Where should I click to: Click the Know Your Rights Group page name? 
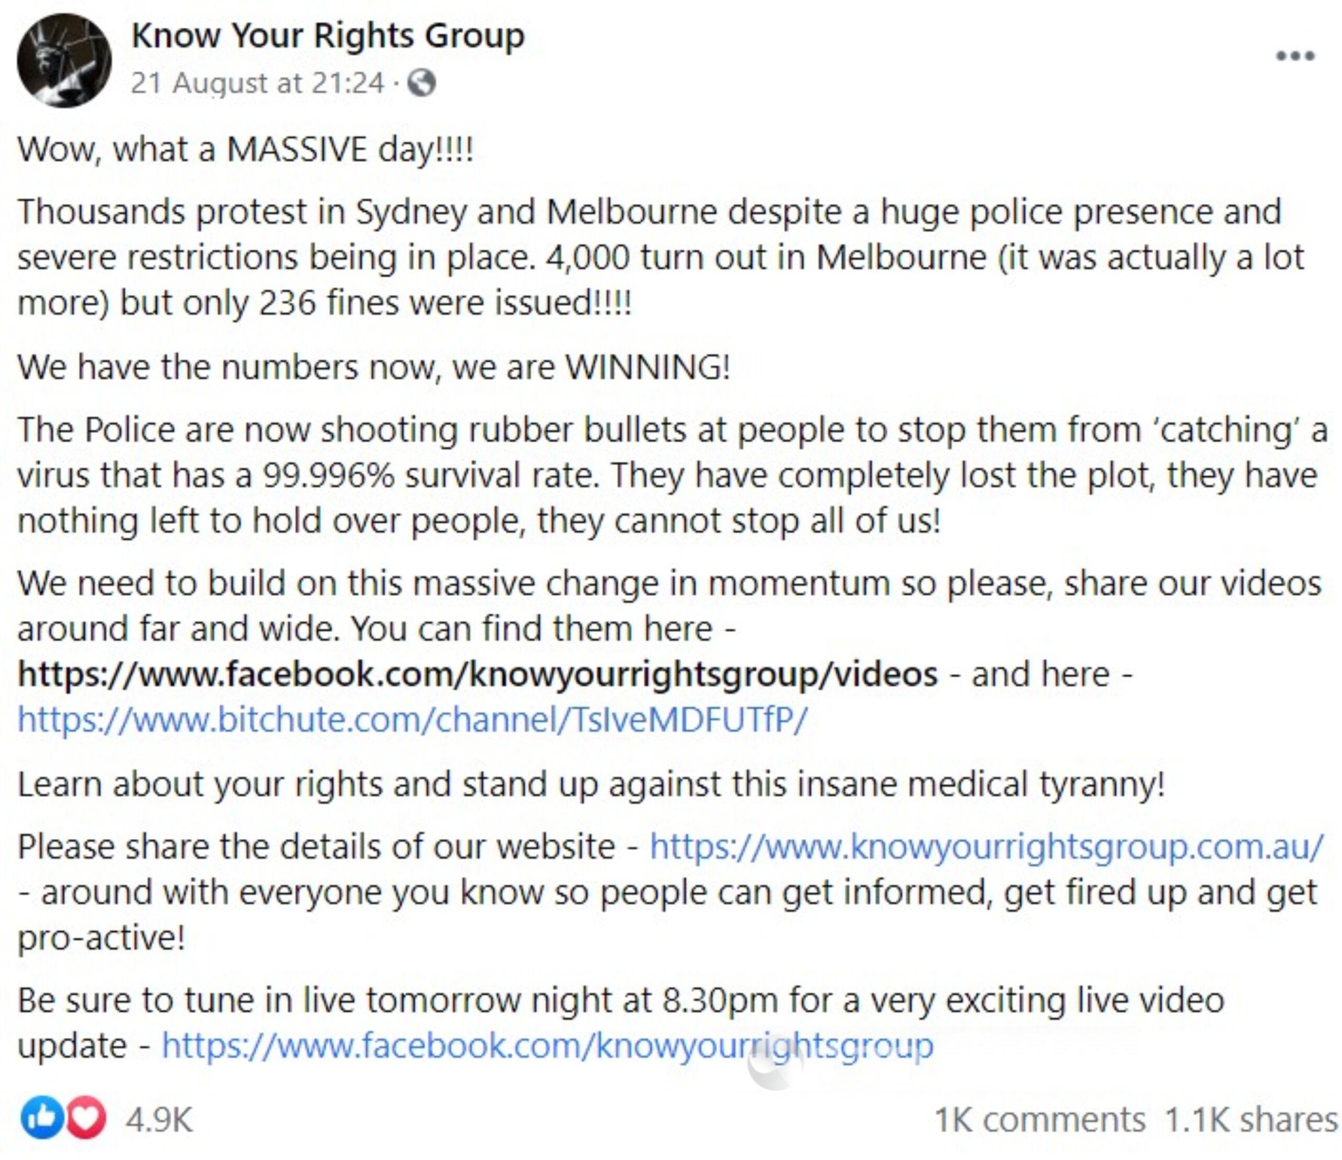328,35
